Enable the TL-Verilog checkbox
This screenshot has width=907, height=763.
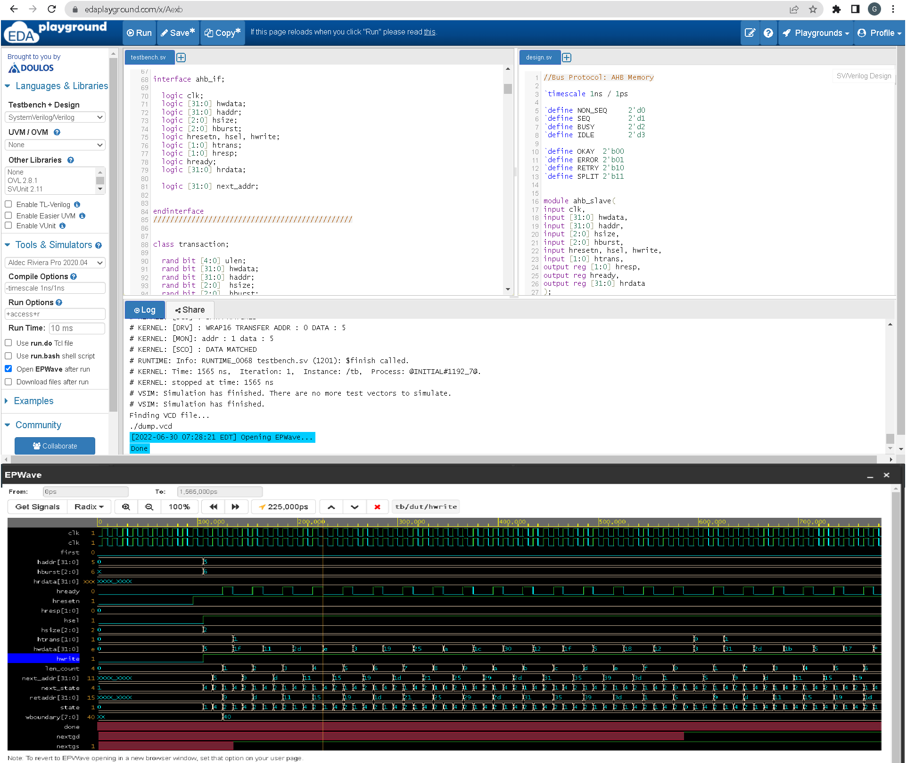pos(8,204)
